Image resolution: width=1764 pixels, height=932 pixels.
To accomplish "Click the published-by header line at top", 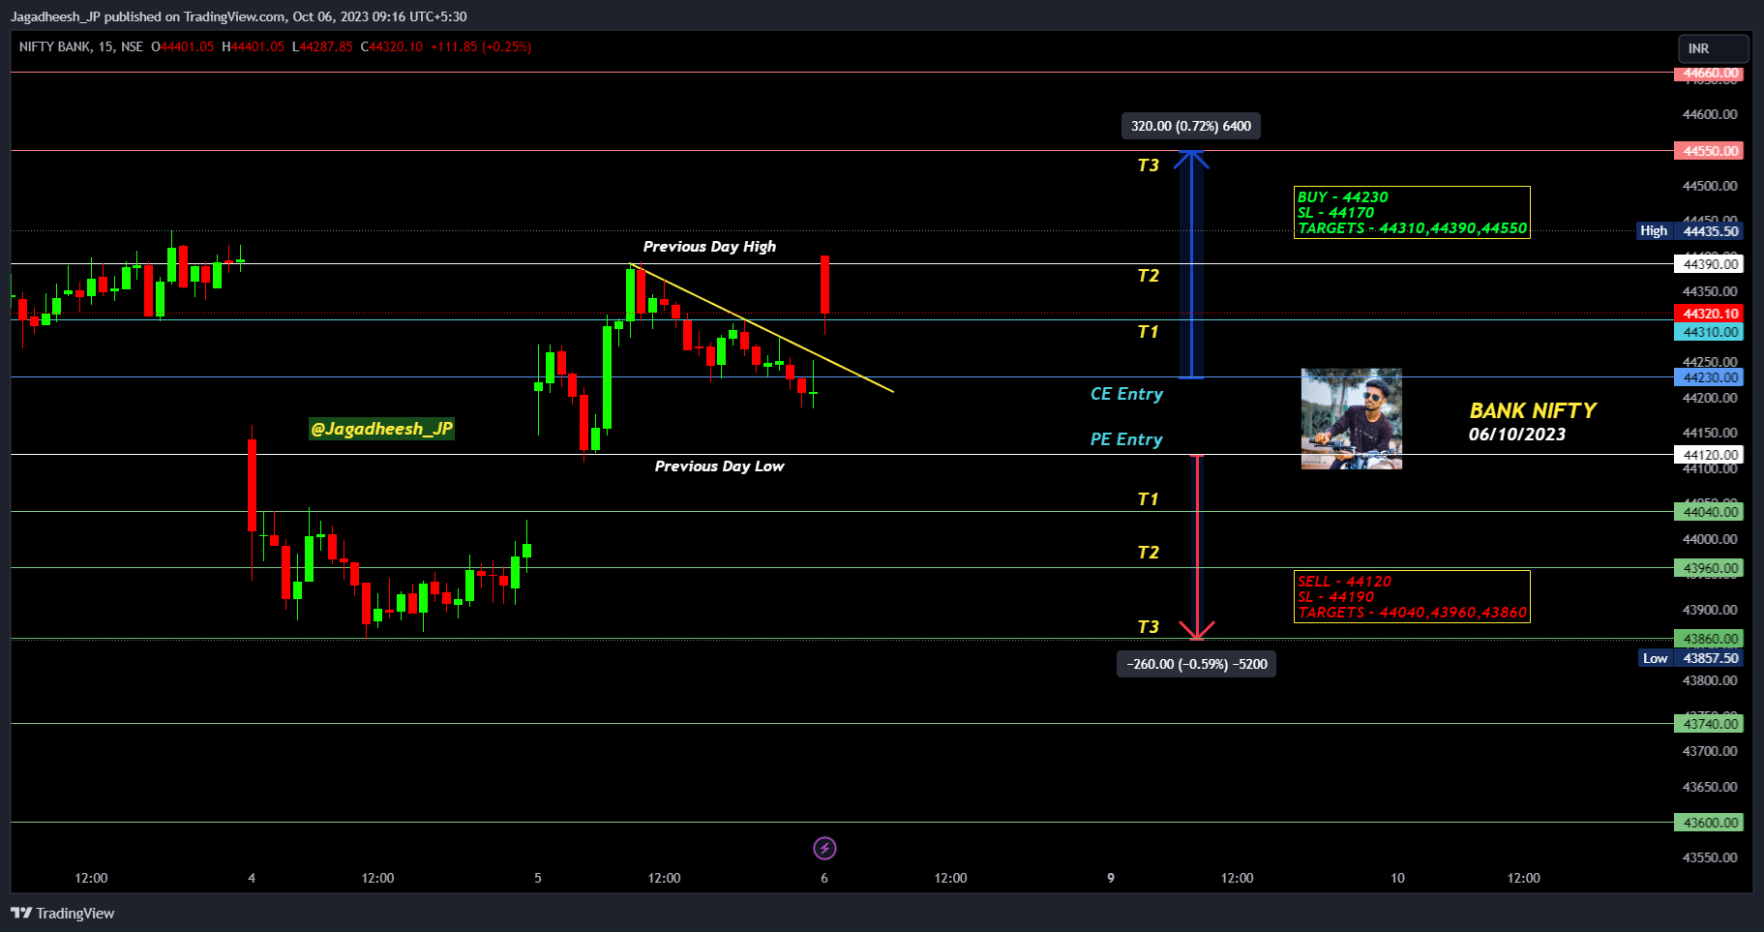I will pos(239,16).
